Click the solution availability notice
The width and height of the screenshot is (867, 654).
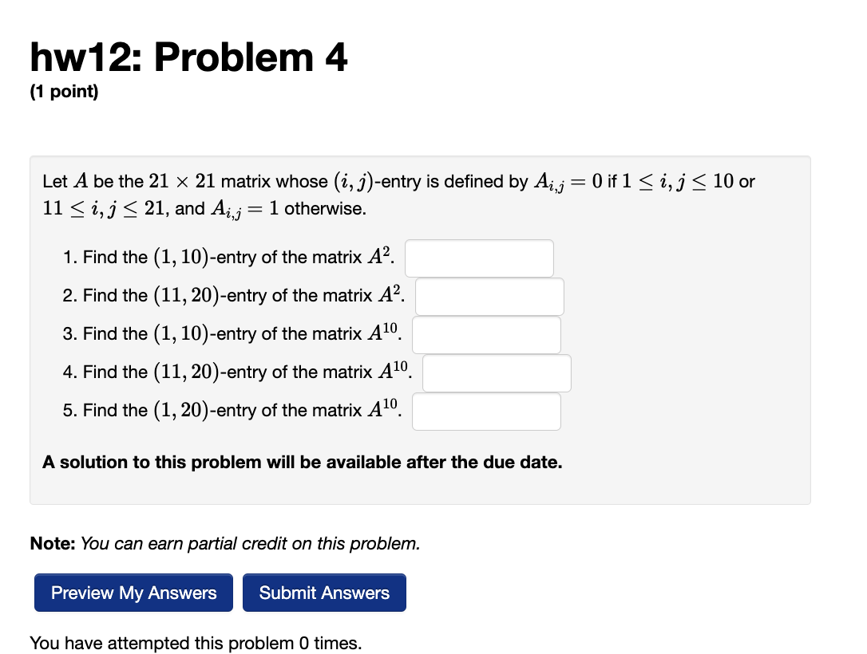coord(302,462)
